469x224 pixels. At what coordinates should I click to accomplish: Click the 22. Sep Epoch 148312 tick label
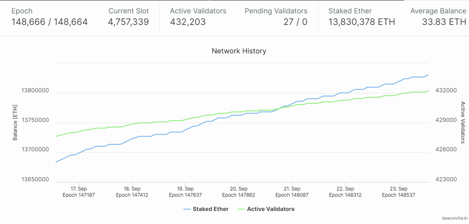coord(345,192)
